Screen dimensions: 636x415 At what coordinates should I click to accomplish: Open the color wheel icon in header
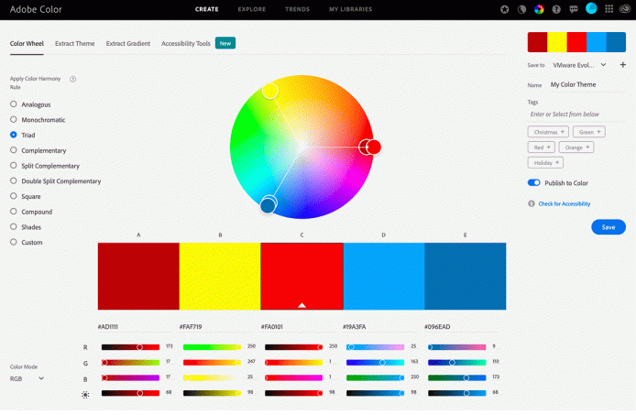click(x=539, y=9)
